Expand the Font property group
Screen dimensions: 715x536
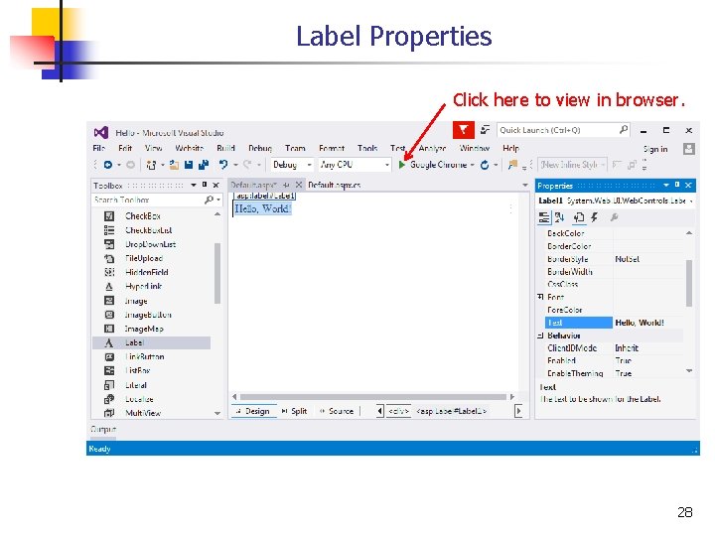pos(540,297)
